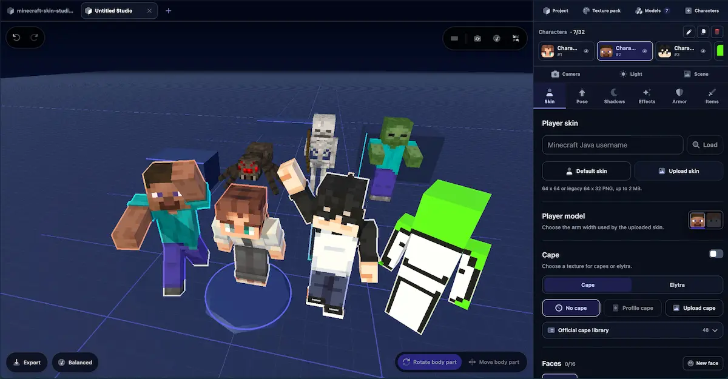
Task: Open the Shadows tab
Action: (614, 96)
